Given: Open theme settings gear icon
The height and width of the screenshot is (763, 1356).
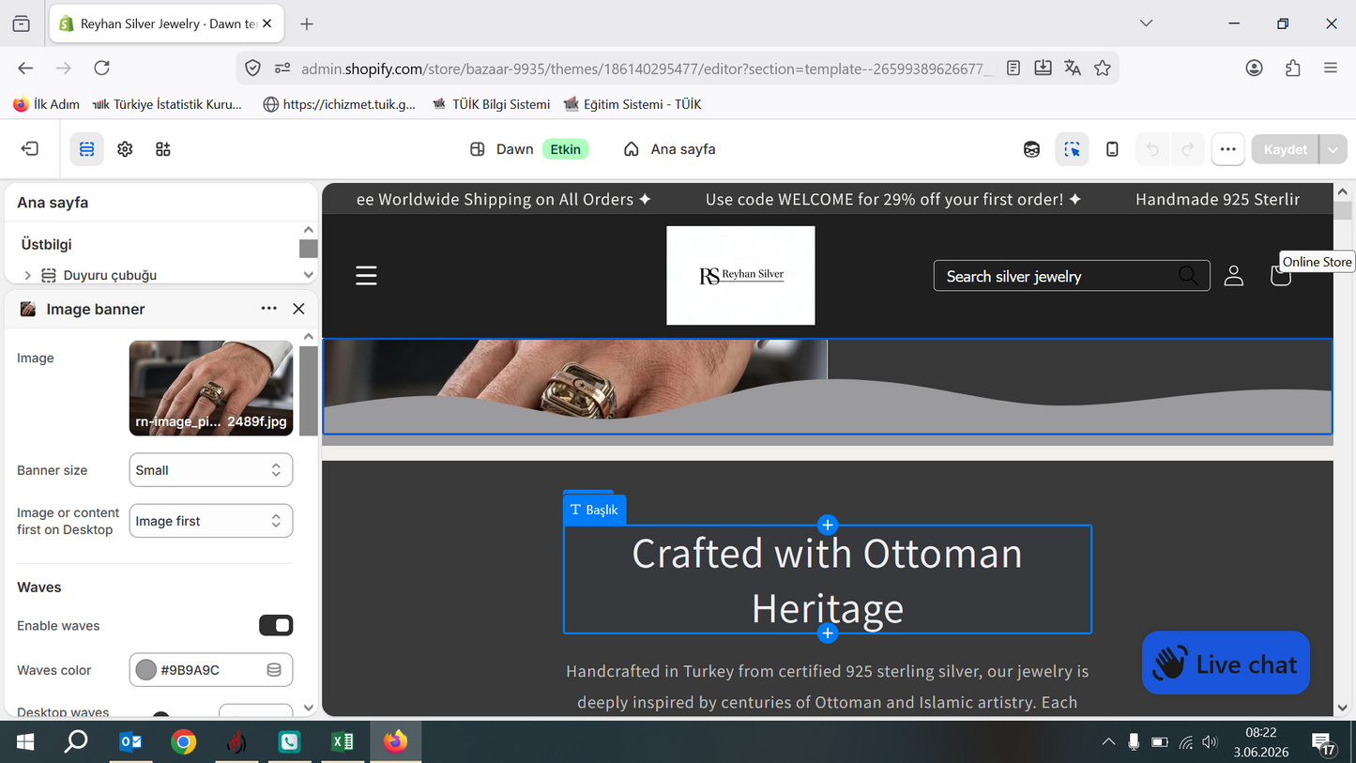Looking at the screenshot, I should click(125, 149).
